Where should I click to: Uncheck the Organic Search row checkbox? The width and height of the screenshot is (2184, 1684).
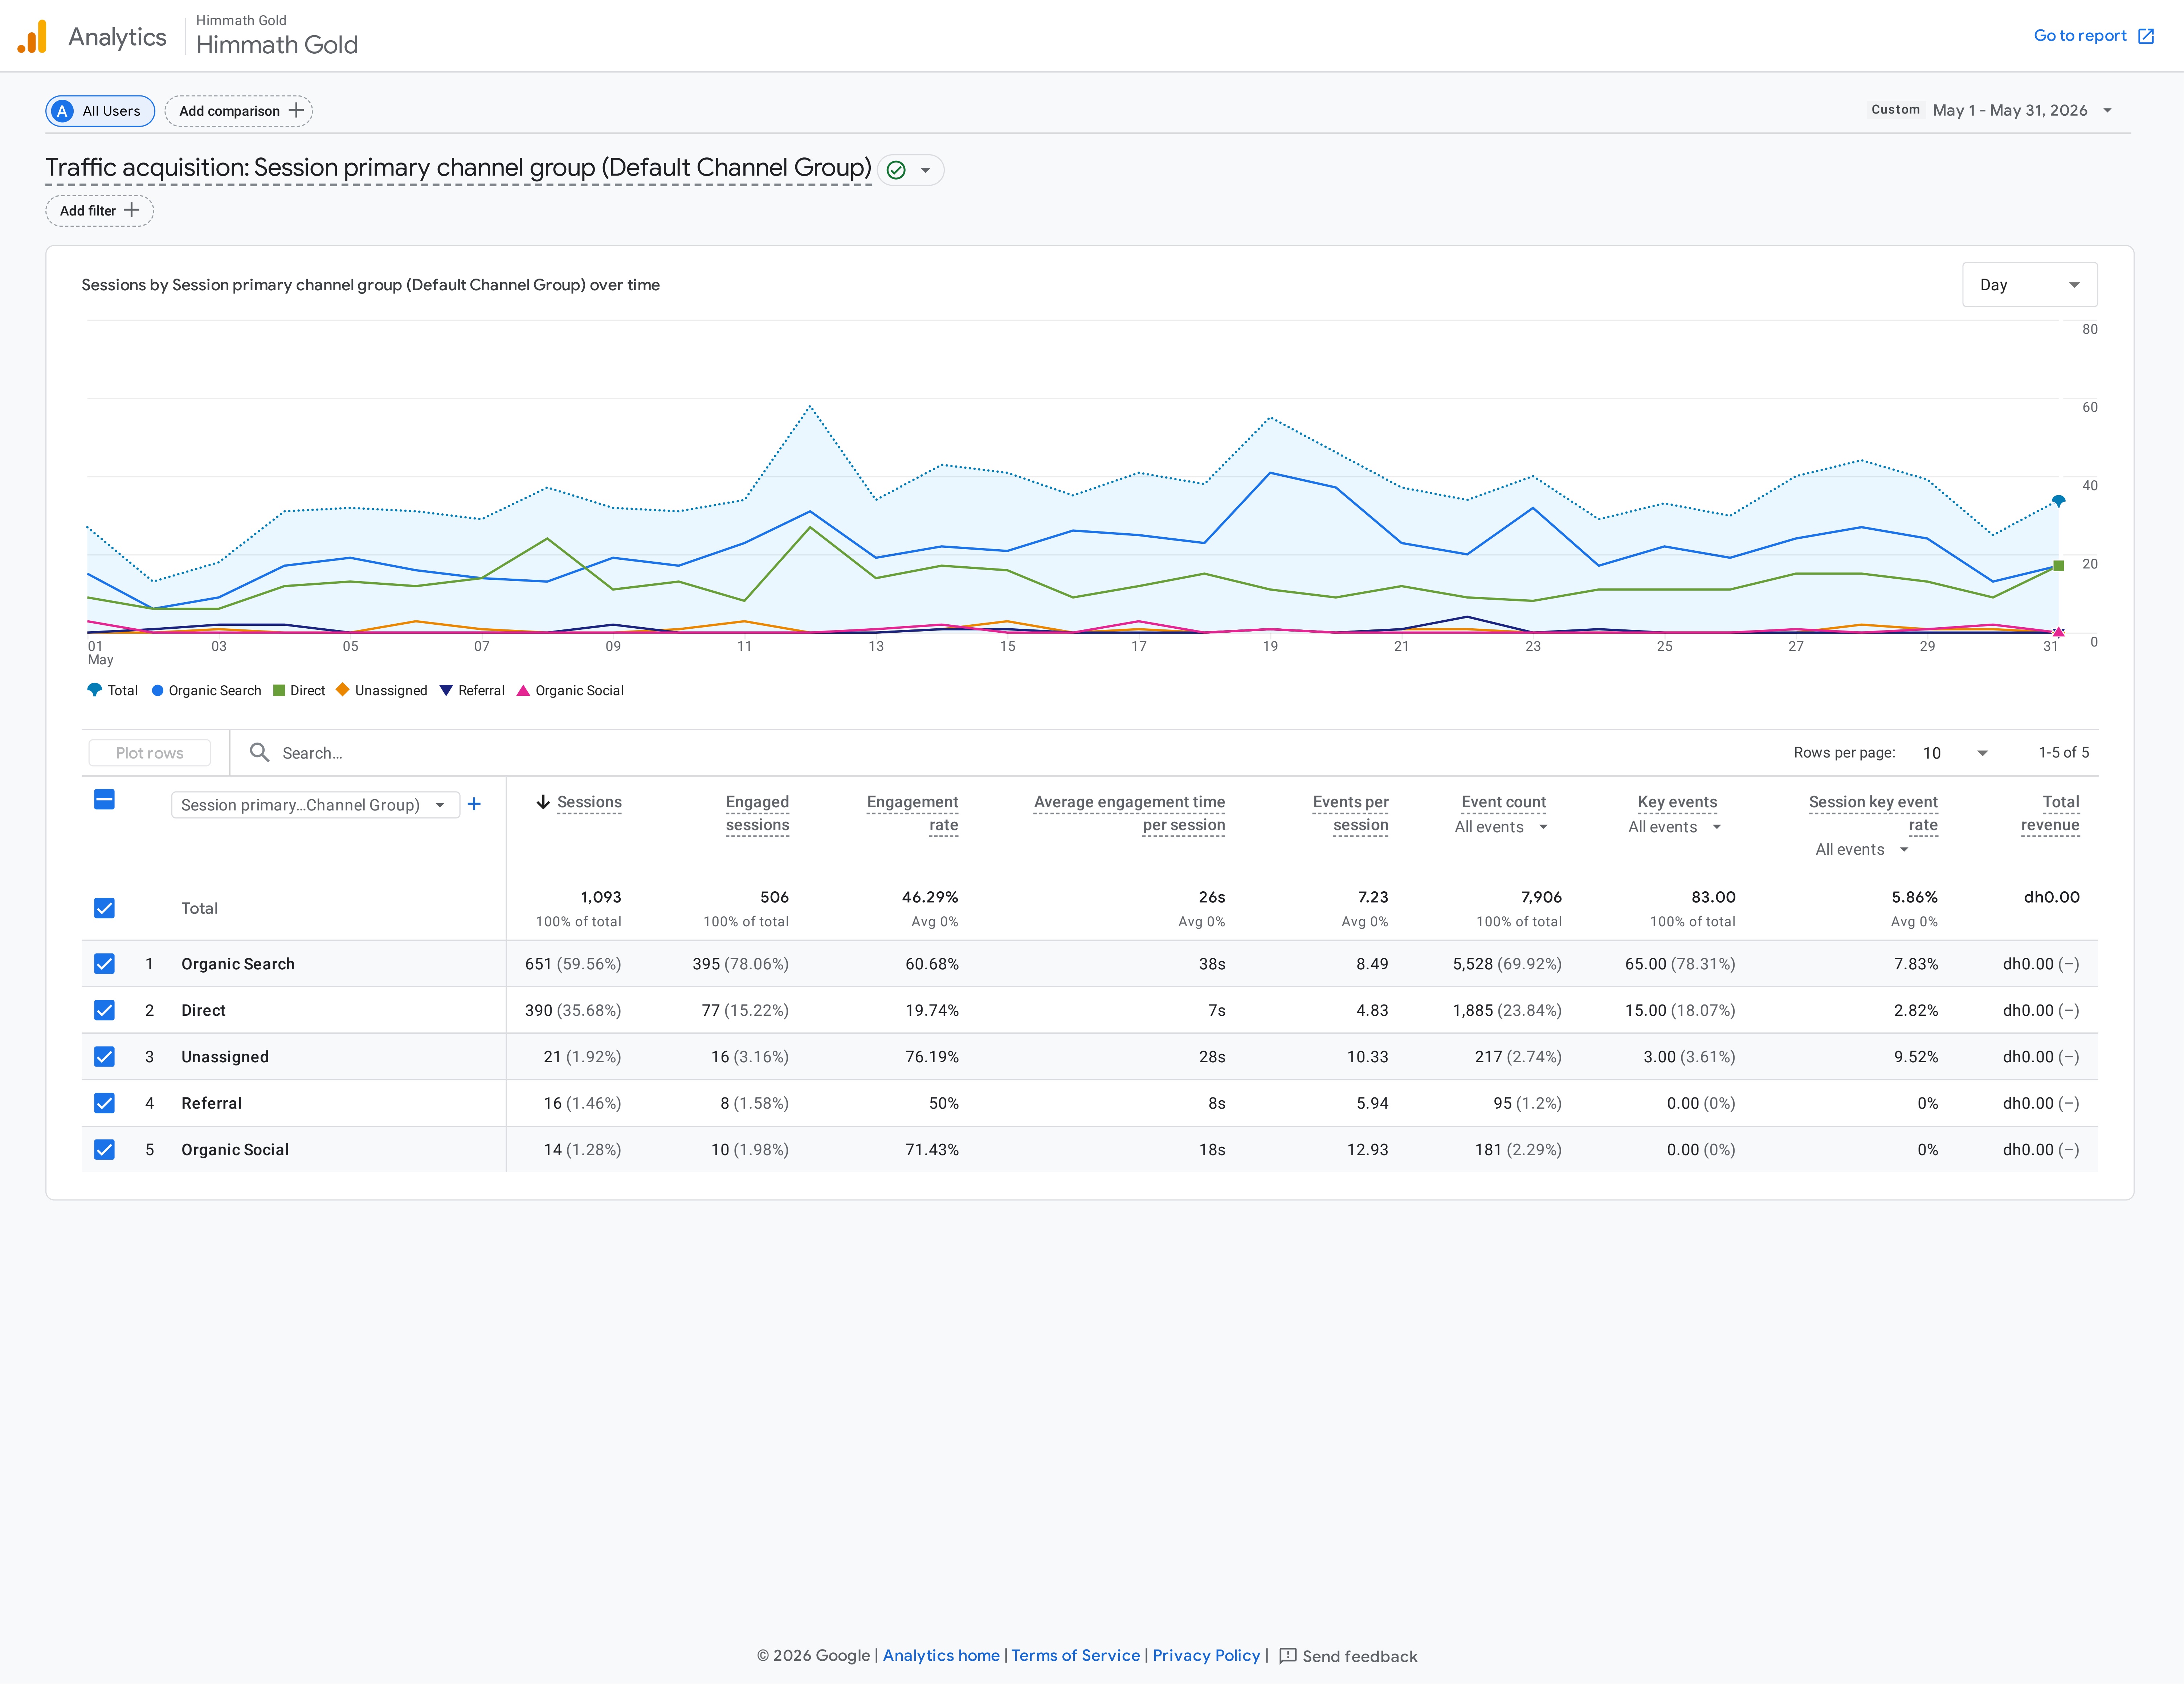[x=104, y=964]
